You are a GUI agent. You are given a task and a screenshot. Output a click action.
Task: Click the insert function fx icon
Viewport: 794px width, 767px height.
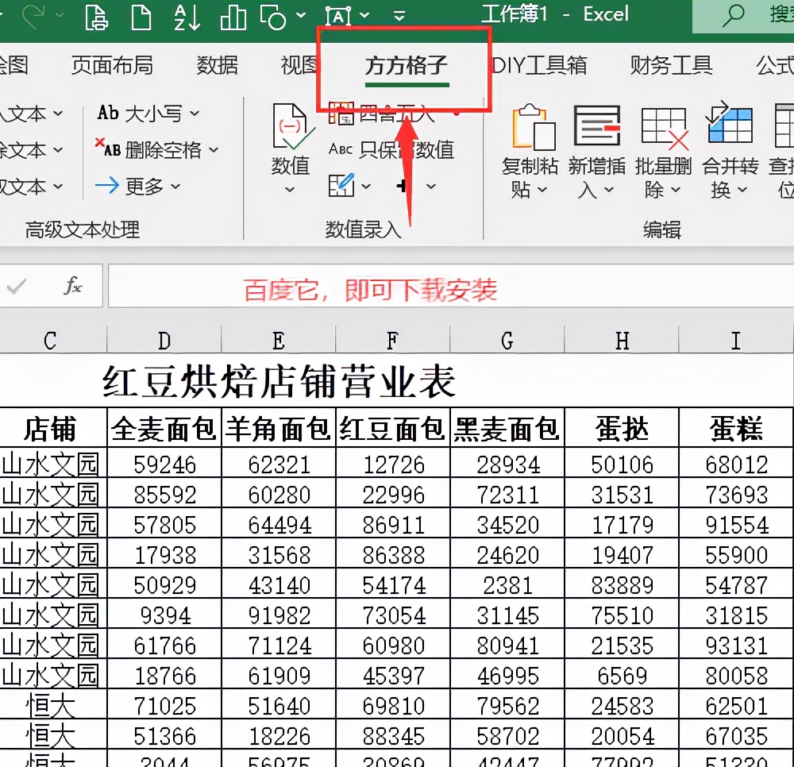click(x=72, y=286)
